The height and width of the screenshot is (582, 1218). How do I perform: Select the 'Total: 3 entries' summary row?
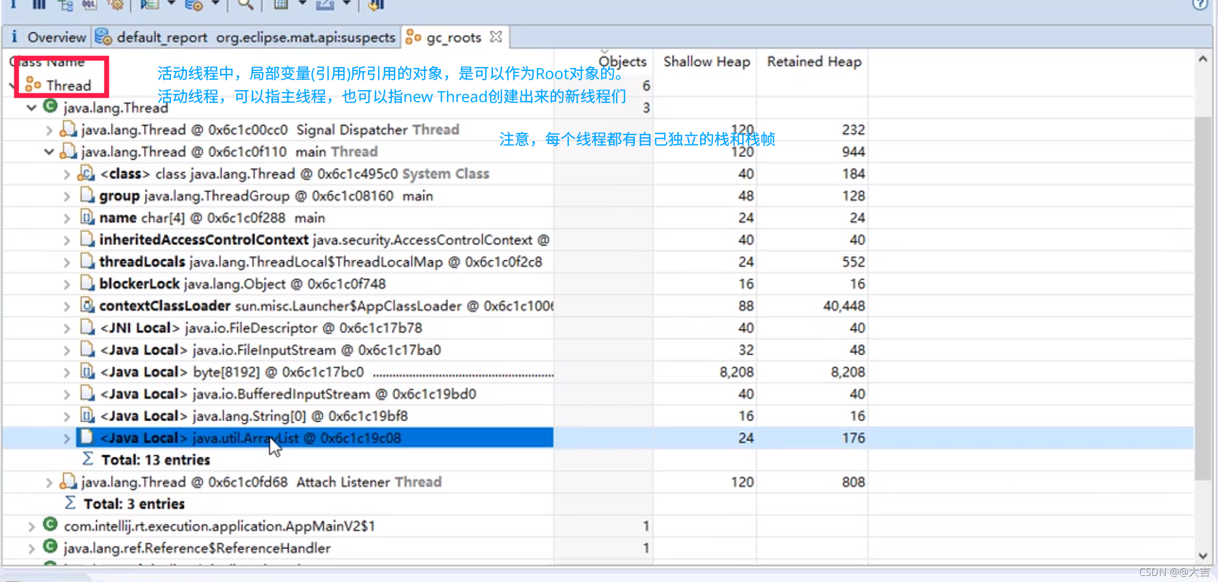pyautogui.click(x=134, y=503)
